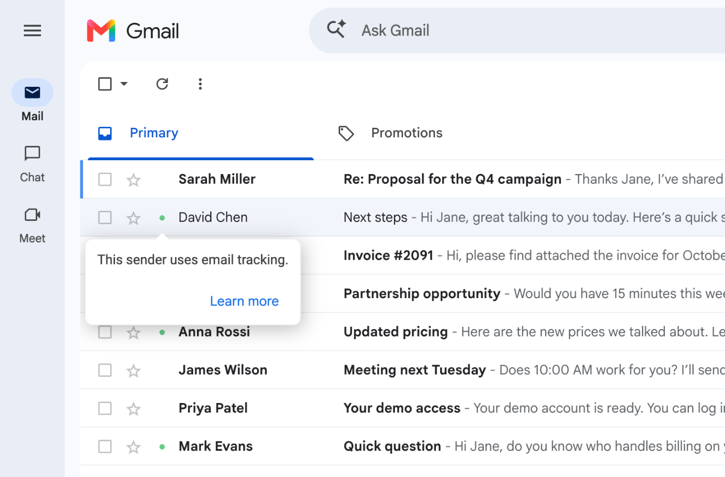The image size is (725, 477).
Task: Click the green tracking dot beside Anna Rossi
Action: pyautogui.click(x=162, y=332)
